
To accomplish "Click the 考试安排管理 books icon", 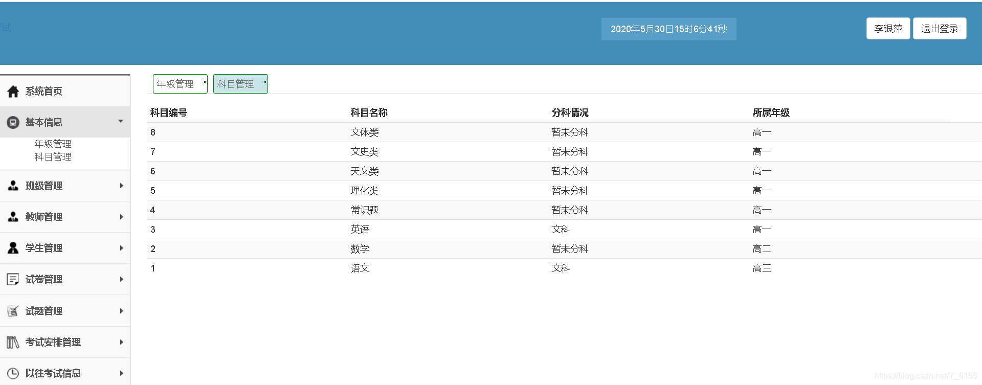I will click(x=13, y=342).
